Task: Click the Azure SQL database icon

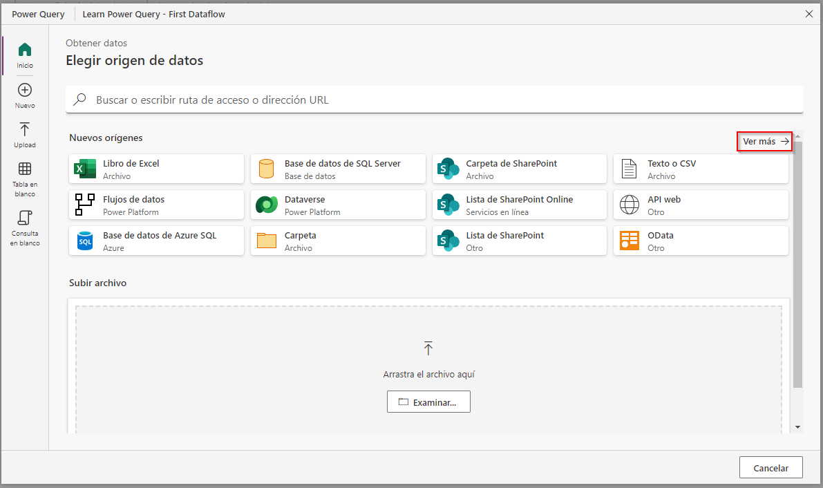Action: pyautogui.click(x=85, y=241)
